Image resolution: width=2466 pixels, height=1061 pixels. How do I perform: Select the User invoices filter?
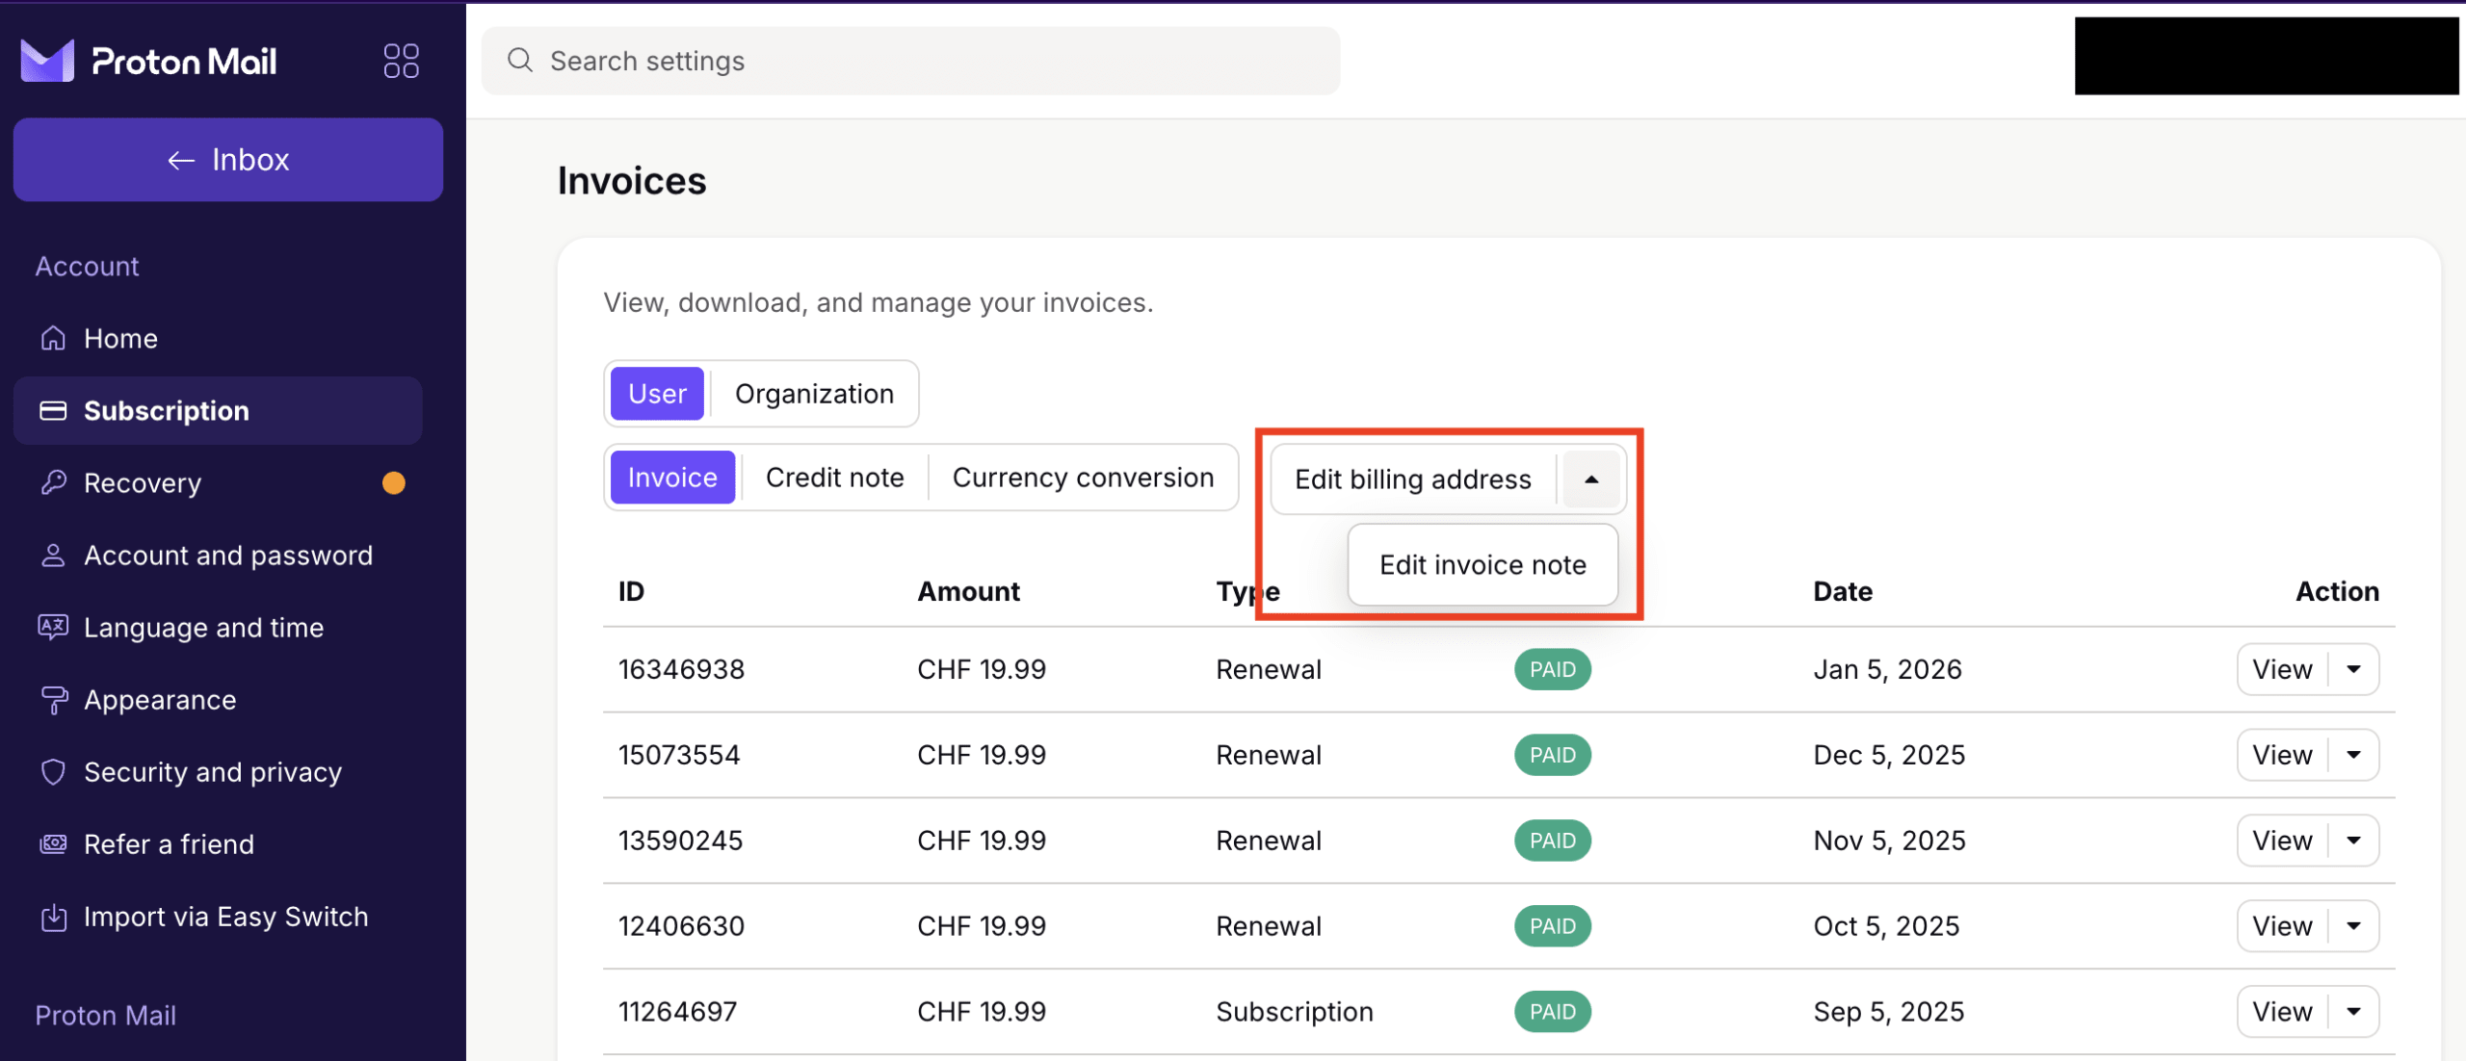[x=656, y=393]
